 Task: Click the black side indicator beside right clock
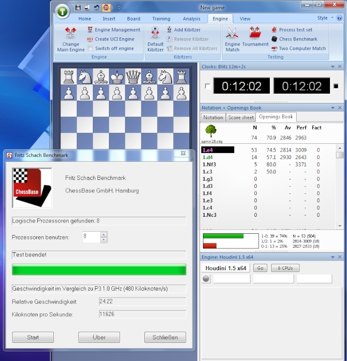[336, 86]
